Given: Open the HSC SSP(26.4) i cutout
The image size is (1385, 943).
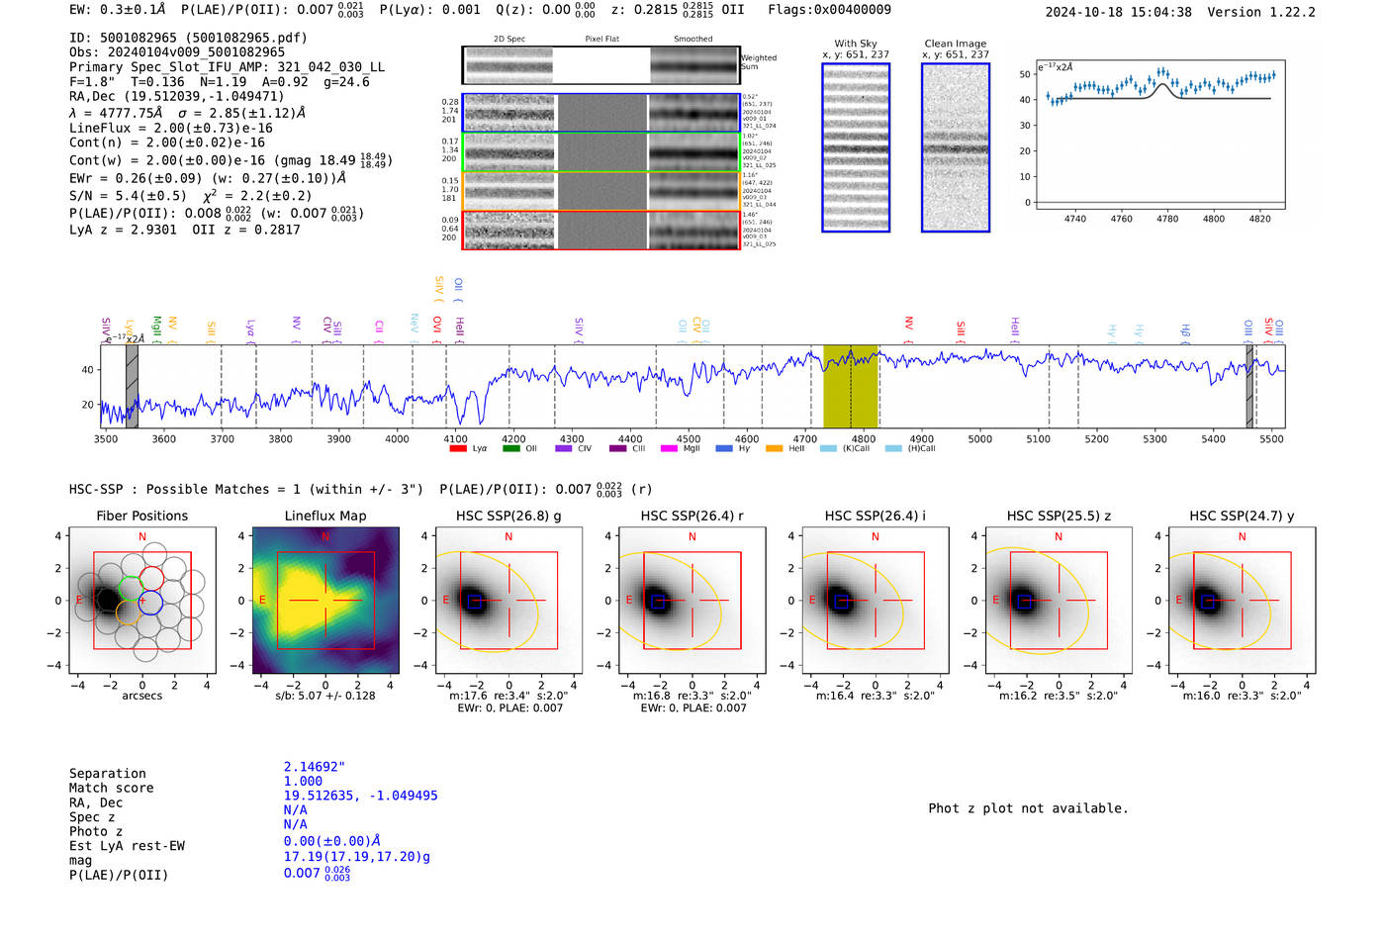Looking at the screenshot, I should click(876, 601).
